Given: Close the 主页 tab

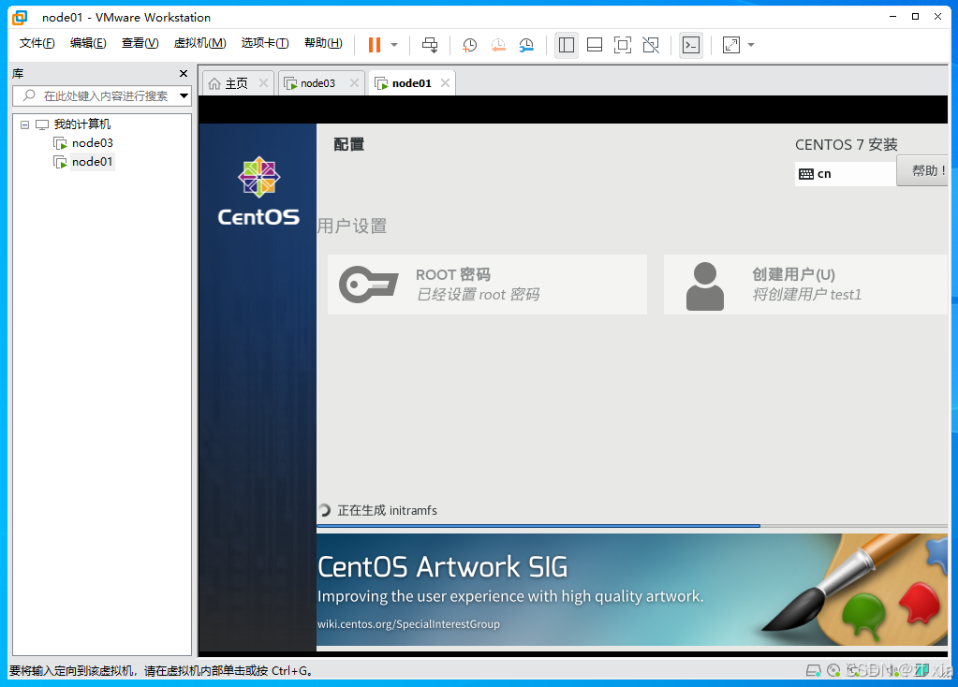Looking at the screenshot, I should click(x=263, y=83).
